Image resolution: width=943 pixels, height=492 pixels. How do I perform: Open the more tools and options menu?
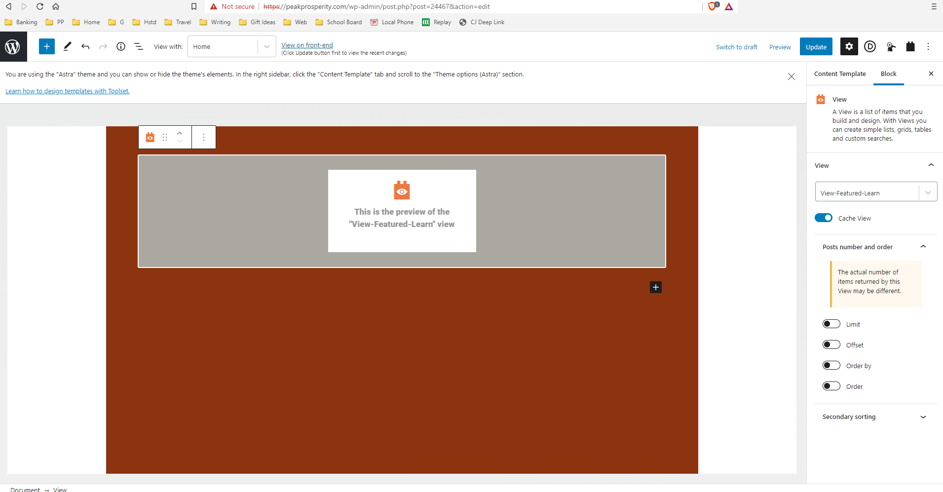(928, 46)
